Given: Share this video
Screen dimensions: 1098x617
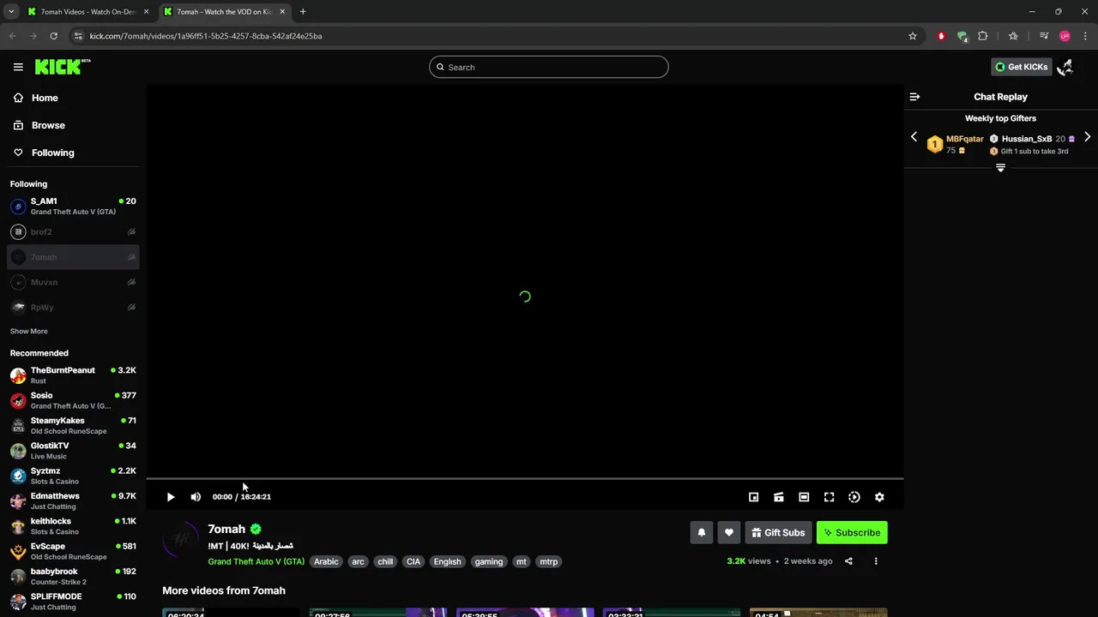Looking at the screenshot, I should 848,561.
